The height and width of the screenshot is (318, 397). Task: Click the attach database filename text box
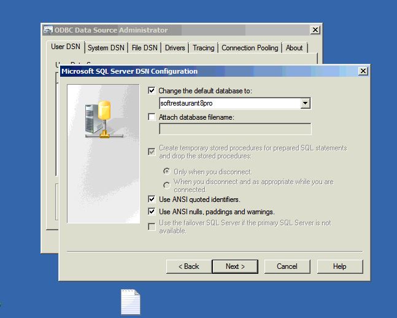(x=235, y=129)
